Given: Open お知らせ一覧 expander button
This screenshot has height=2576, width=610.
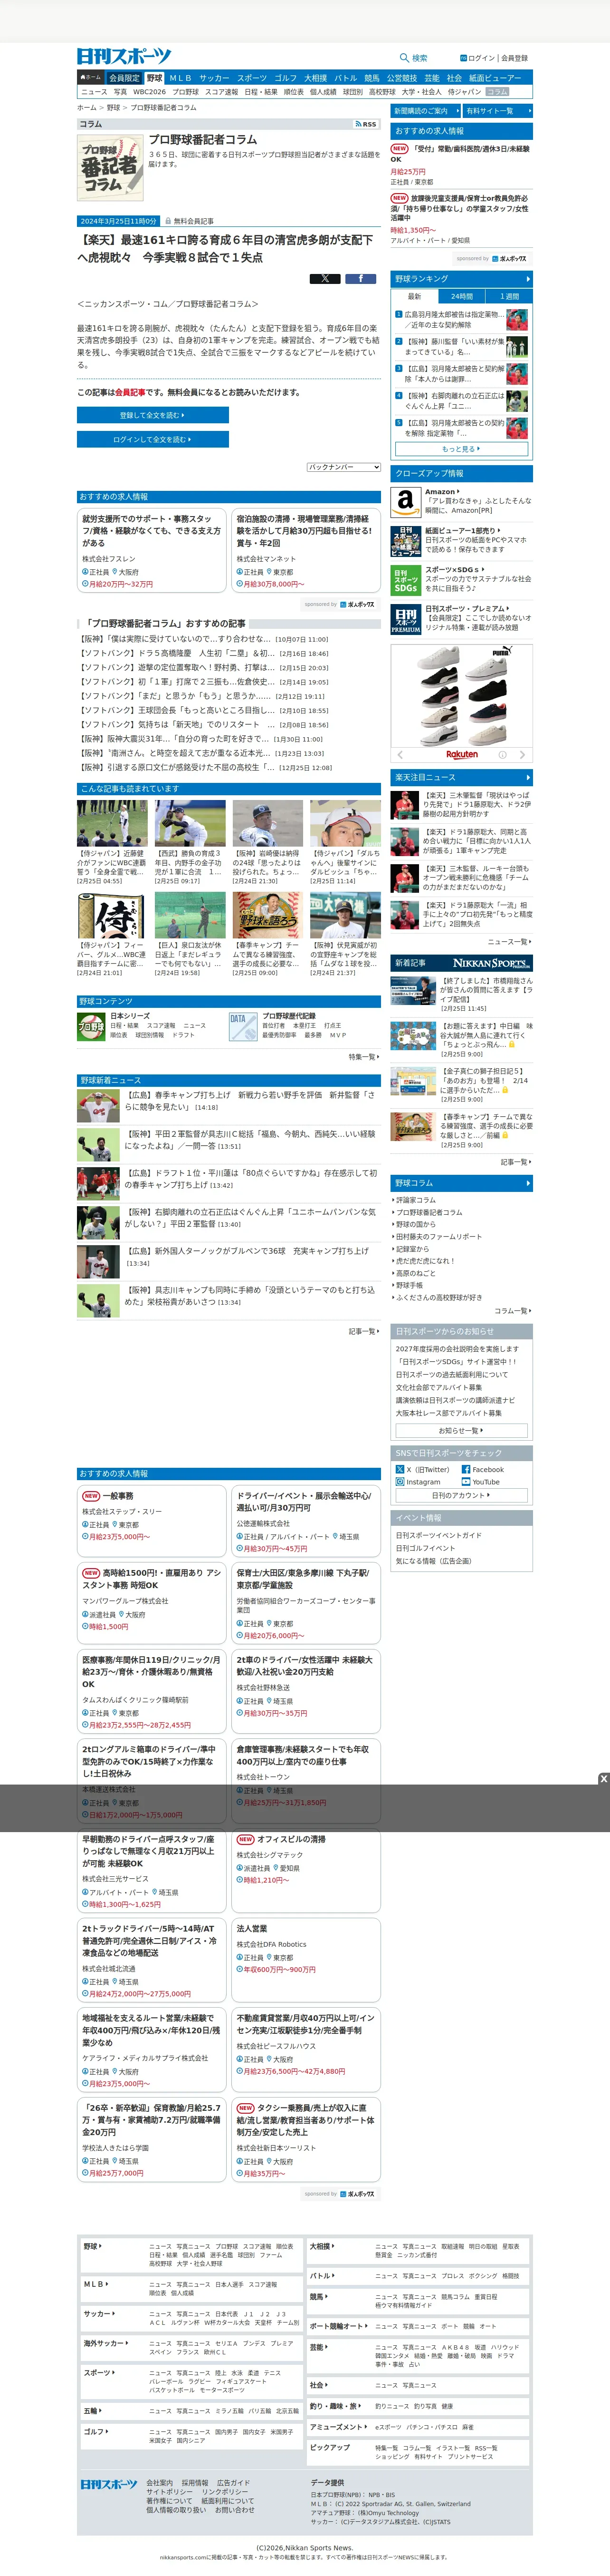Looking at the screenshot, I should click(x=461, y=1431).
